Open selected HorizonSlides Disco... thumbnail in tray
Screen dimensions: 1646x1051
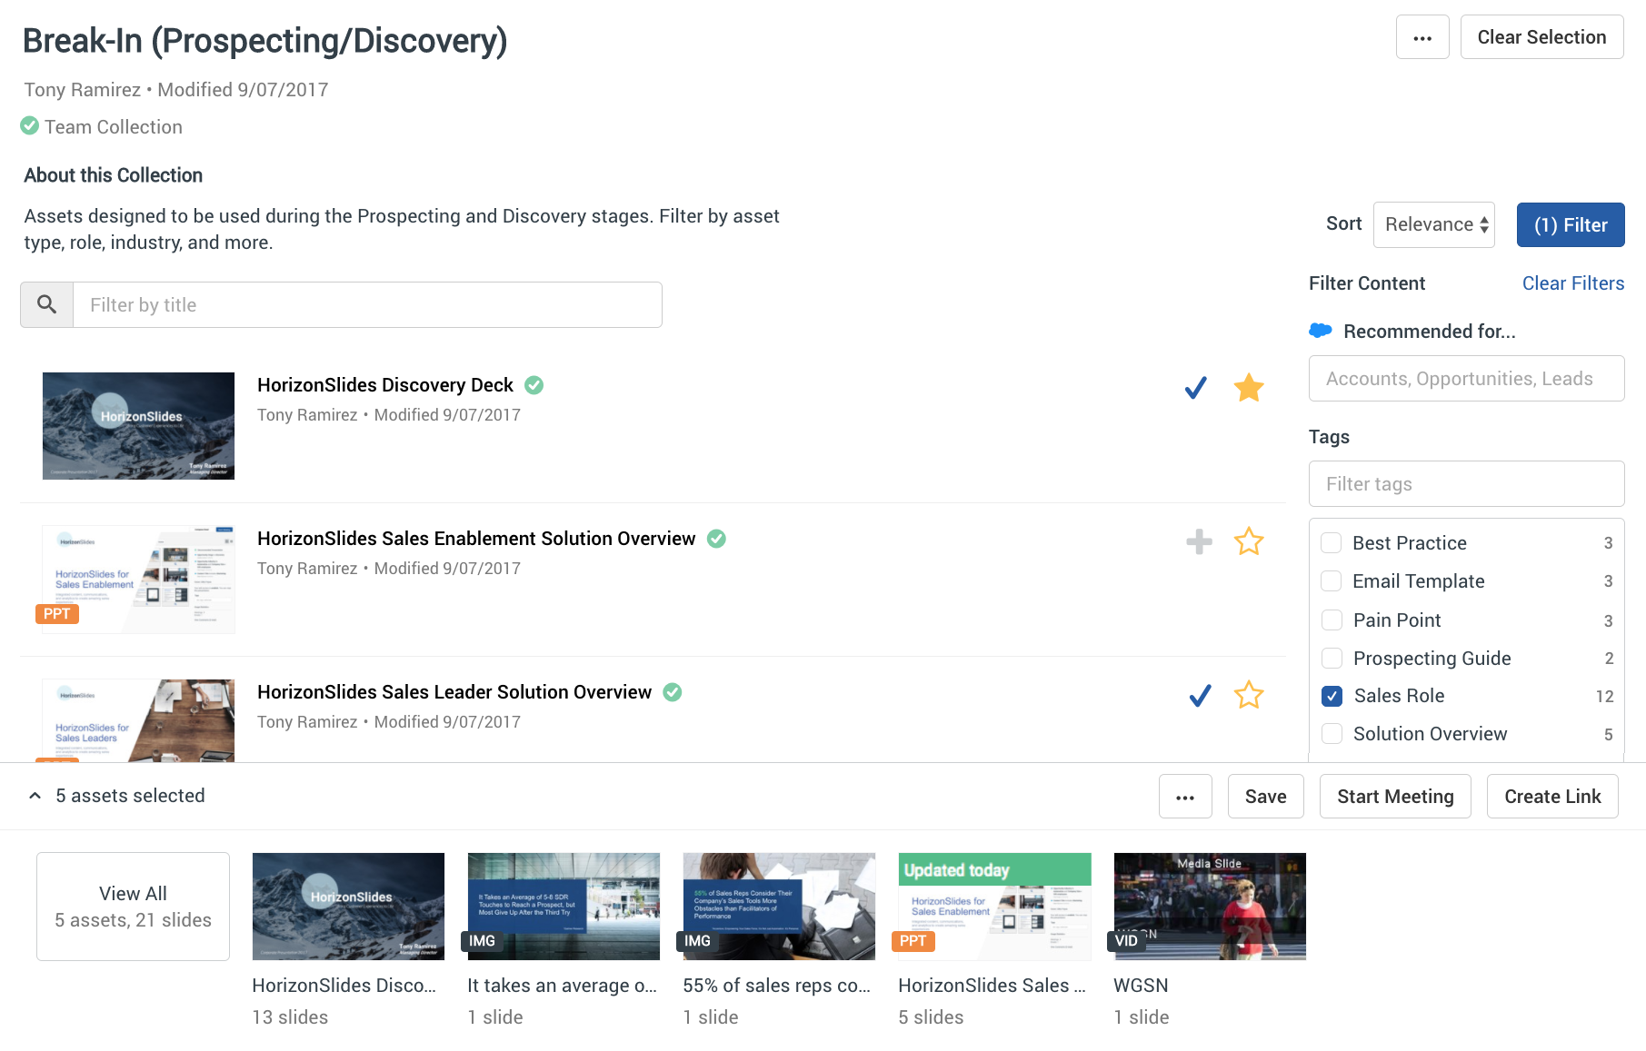click(x=348, y=907)
